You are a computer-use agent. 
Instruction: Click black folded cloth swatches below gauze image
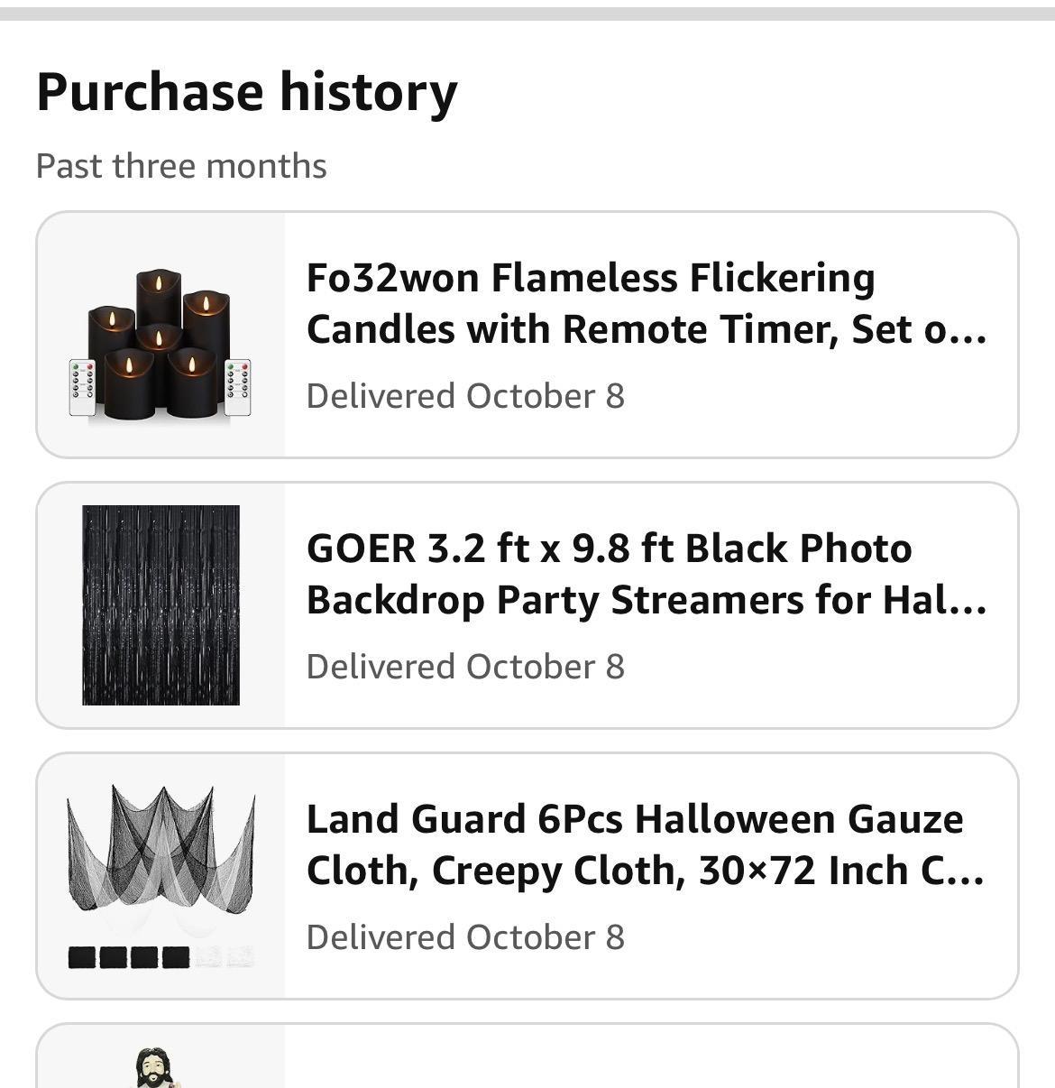click(129, 956)
